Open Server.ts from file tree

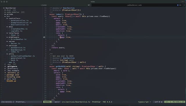[x=15, y=44]
